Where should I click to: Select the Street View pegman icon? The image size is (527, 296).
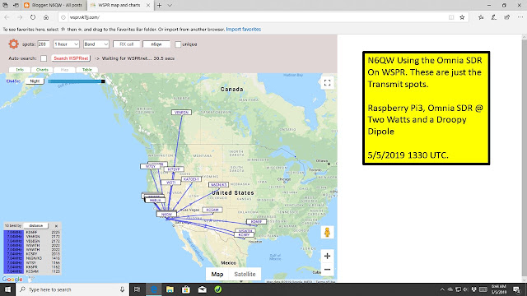click(327, 232)
